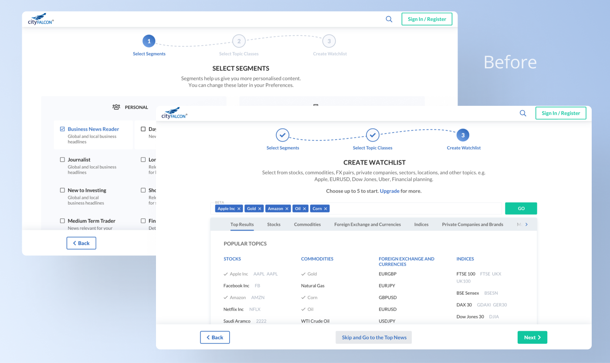Select EURJPY currency pair

pos(387,286)
